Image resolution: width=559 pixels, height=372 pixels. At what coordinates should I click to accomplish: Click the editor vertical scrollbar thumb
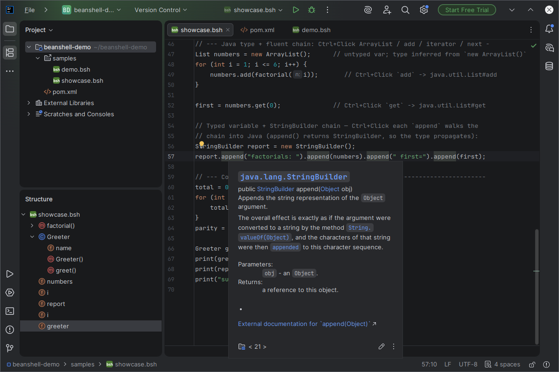536,286
